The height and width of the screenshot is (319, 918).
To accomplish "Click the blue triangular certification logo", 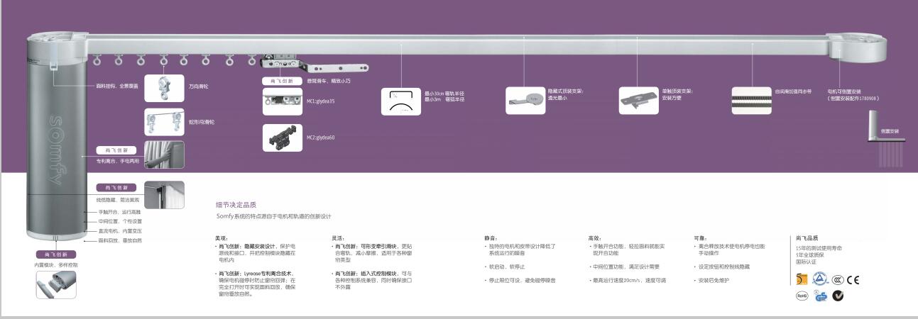I will (x=820, y=279).
